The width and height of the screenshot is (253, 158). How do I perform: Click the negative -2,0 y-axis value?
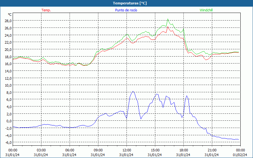click(8, 128)
